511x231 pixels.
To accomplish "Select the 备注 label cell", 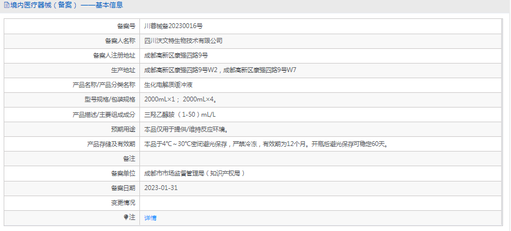I will click(72, 159).
